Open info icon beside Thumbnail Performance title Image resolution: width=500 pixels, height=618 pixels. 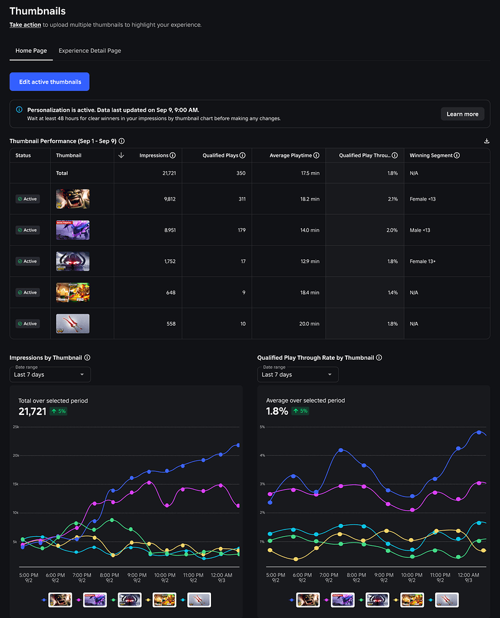point(122,141)
